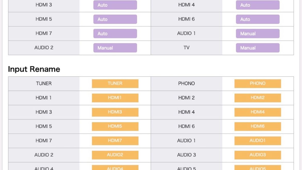
Task: Select the AUDIO1 rename field
Action: 258,141
